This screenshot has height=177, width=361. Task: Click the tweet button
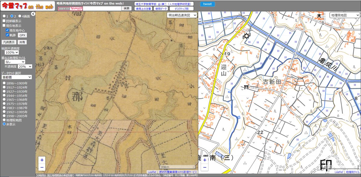coord(208,4)
